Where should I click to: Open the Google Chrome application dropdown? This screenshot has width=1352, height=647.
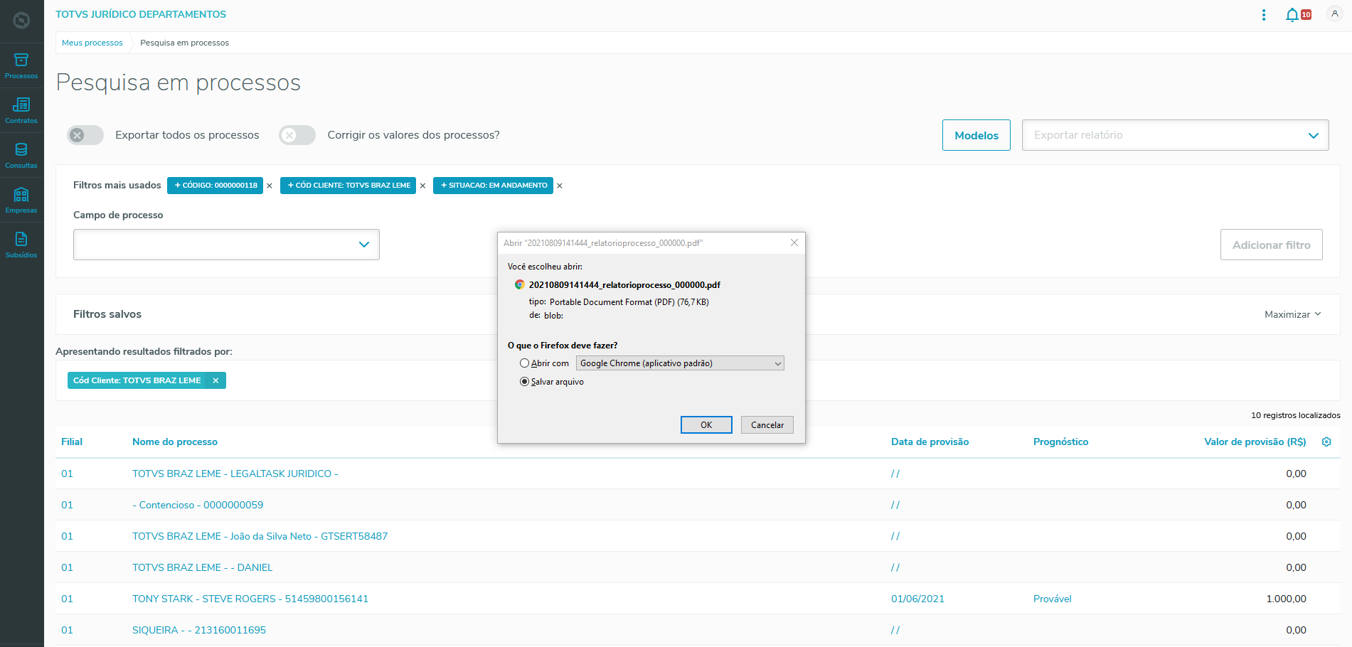(680, 363)
